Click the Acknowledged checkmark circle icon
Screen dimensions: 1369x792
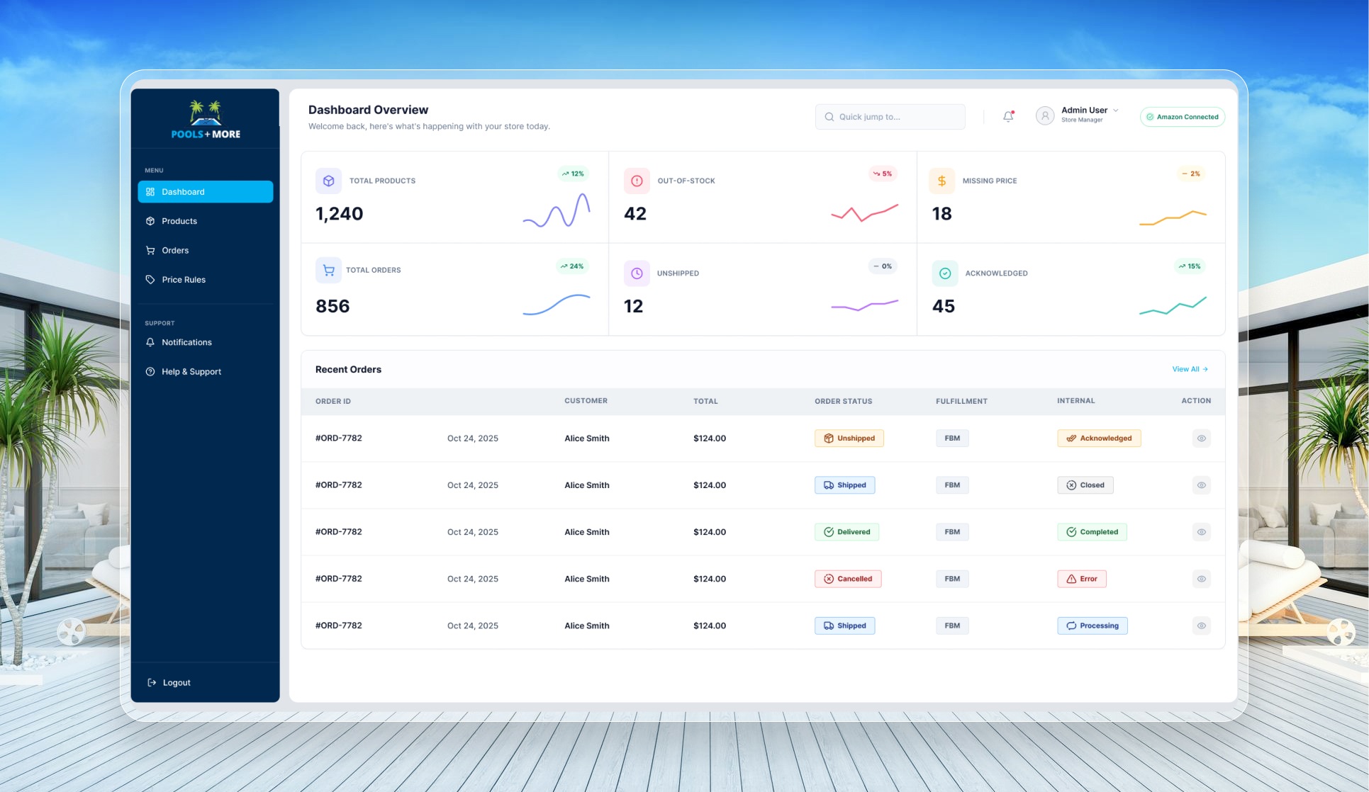tap(944, 273)
